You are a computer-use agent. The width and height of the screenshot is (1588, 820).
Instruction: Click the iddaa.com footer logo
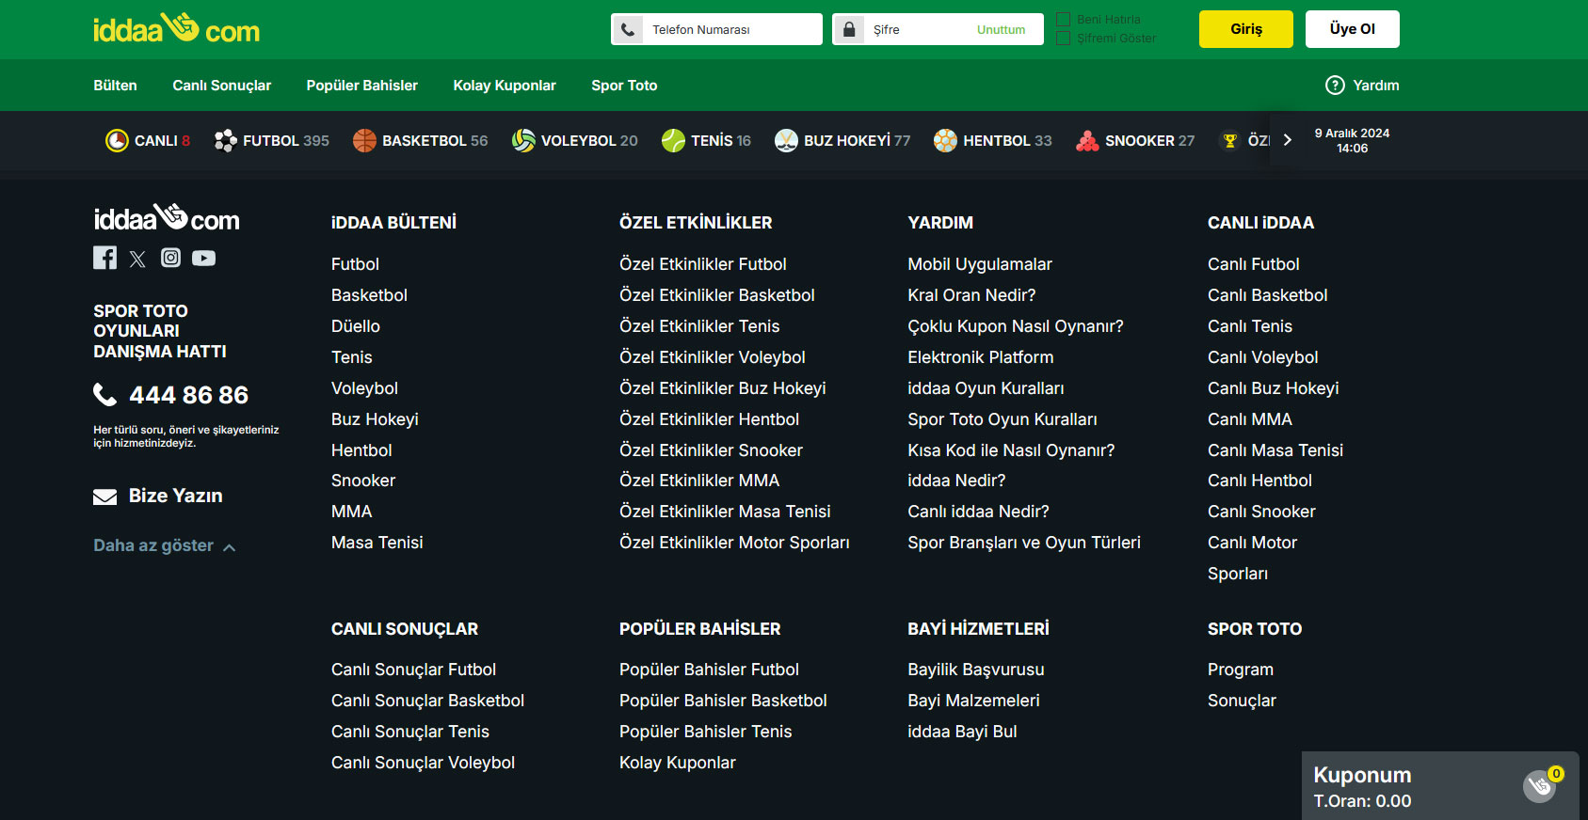coord(167,218)
